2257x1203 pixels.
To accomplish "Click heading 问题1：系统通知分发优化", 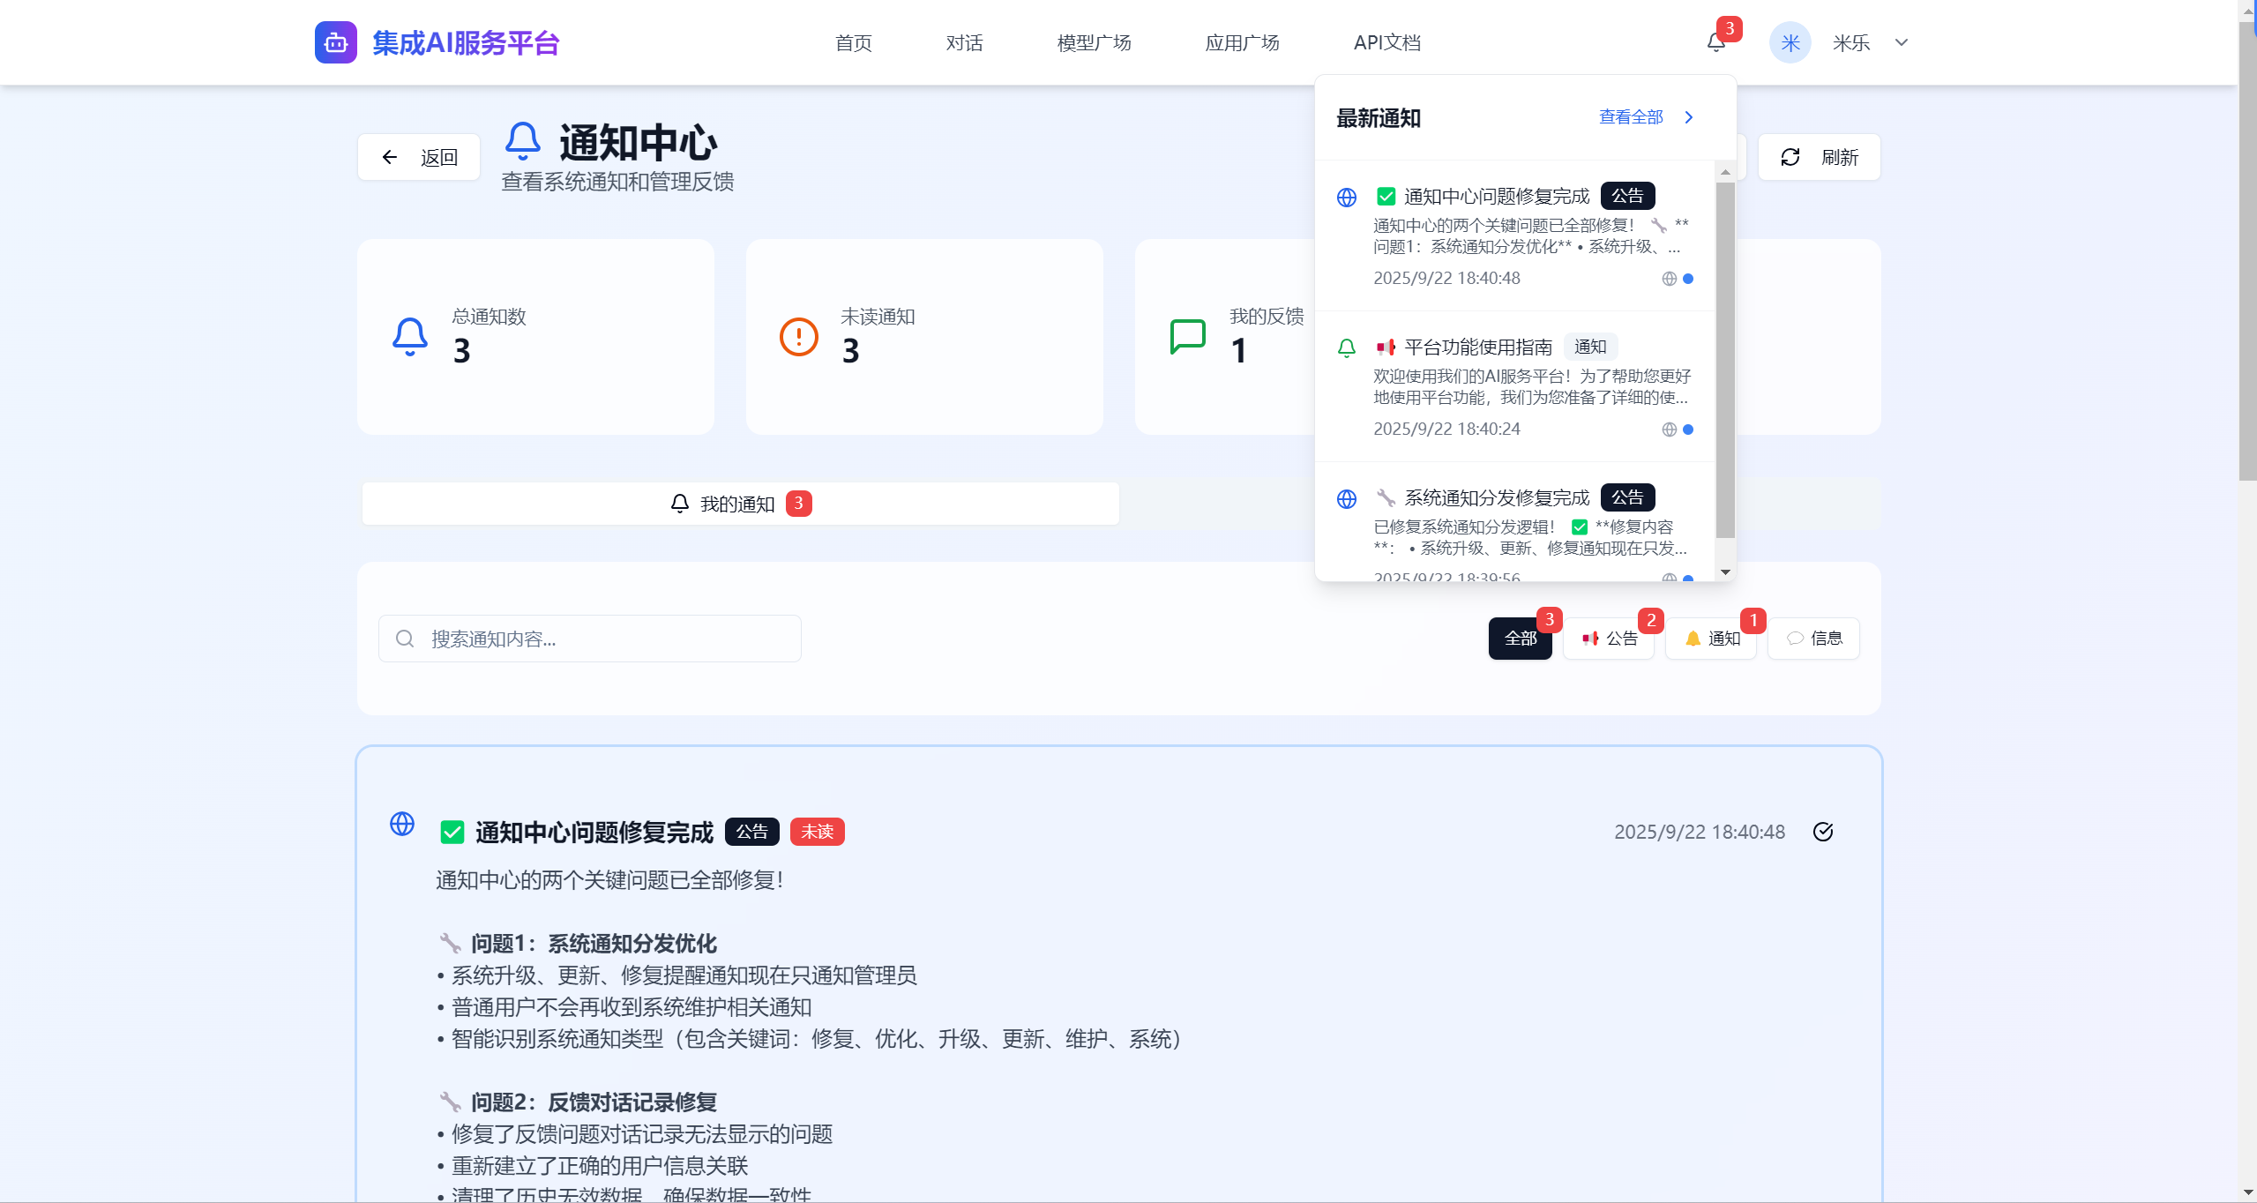I will click(594, 944).
